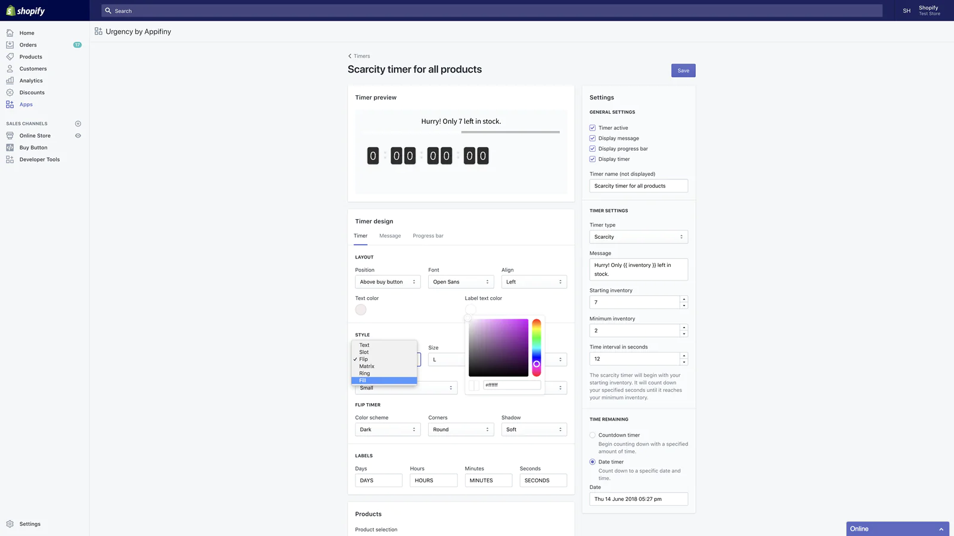Open Orders via sidebar icon
The height and width of the screenshot is (536, 954).
[x=10, y=45]
